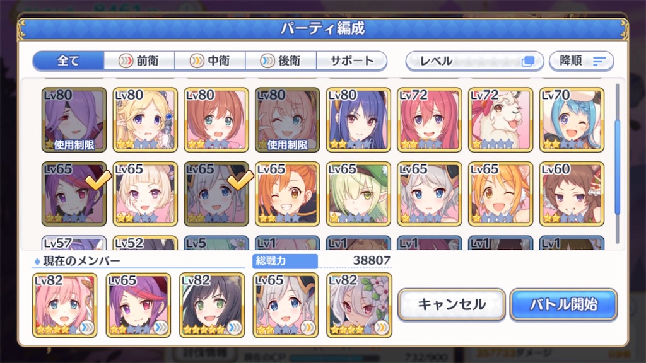Remove the Lv82 pink-haired member from party
The width and height of the screenshot is (646, 363).
[x=65, y=305]
